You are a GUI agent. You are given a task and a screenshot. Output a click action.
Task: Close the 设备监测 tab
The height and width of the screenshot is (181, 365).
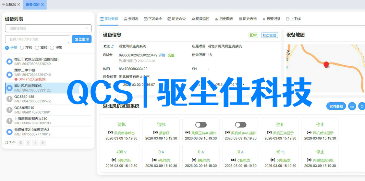[42, 5]
